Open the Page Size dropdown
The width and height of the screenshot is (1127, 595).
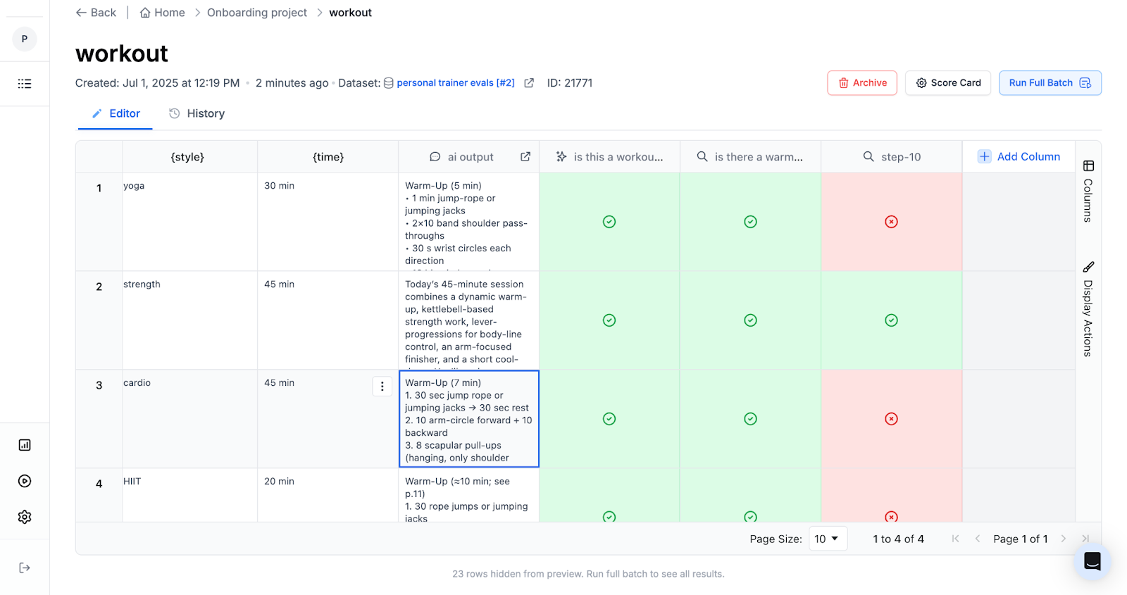pyautogui.click(x=827, y=539)
